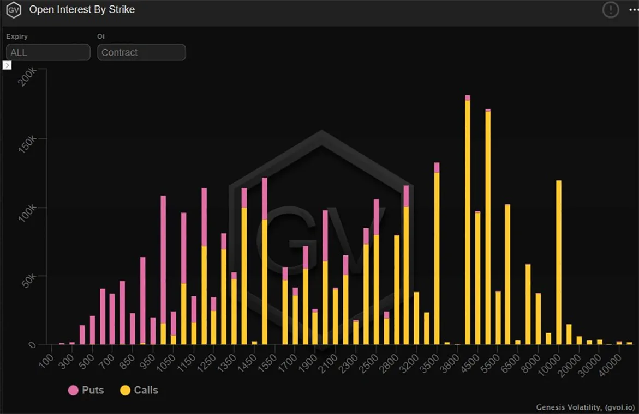Open the three-dots more options menu
This screenshot has height=414, width=639.
tap(634, 10)
